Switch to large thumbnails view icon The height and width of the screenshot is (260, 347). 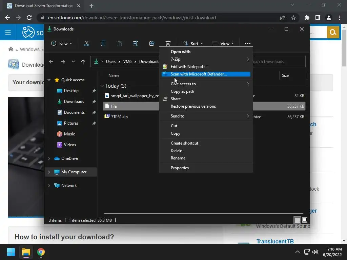(x=305, y=220)
